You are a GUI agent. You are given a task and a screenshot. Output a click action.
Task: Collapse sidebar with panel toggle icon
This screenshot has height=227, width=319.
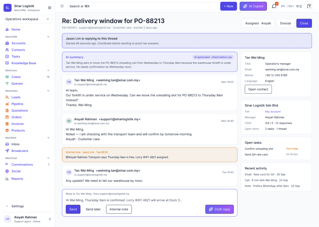click(x=50, y=8)
